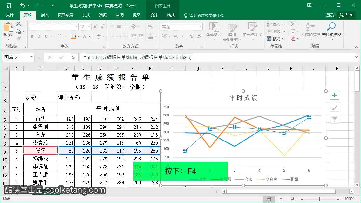The image size is (361, 203).
Task: Open the number format dropdown (常规)
Action: tap(200, 27)
